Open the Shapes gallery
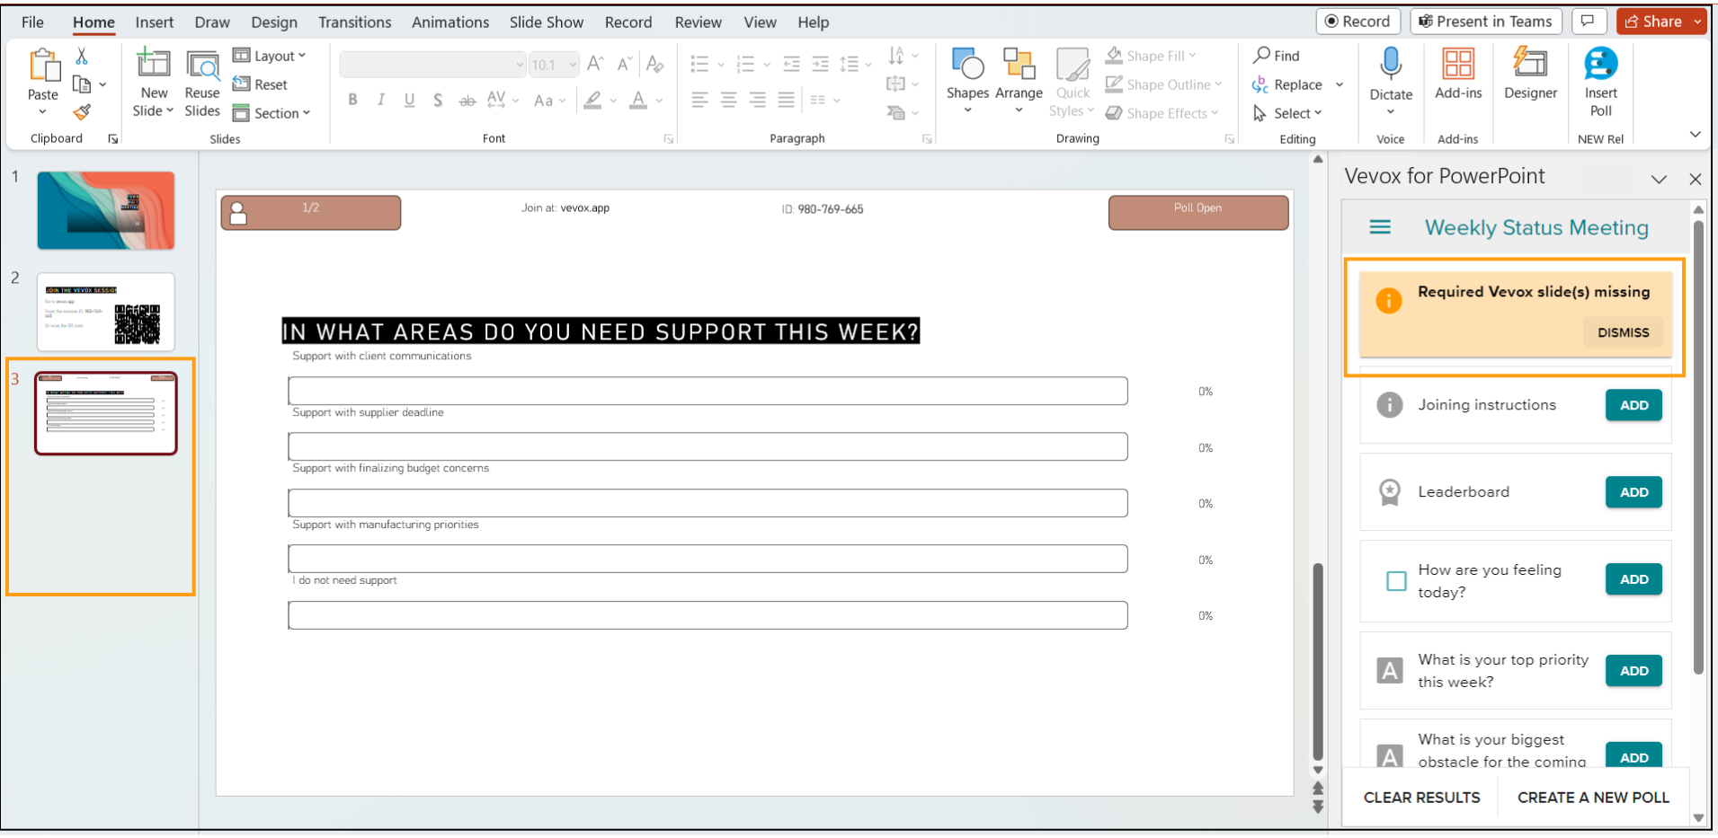 (967, 79)
